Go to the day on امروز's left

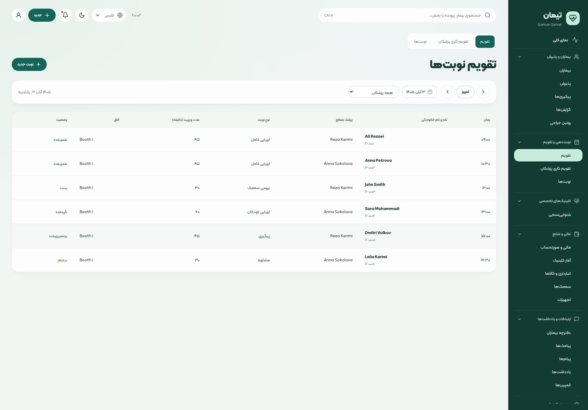click(447, 92)
